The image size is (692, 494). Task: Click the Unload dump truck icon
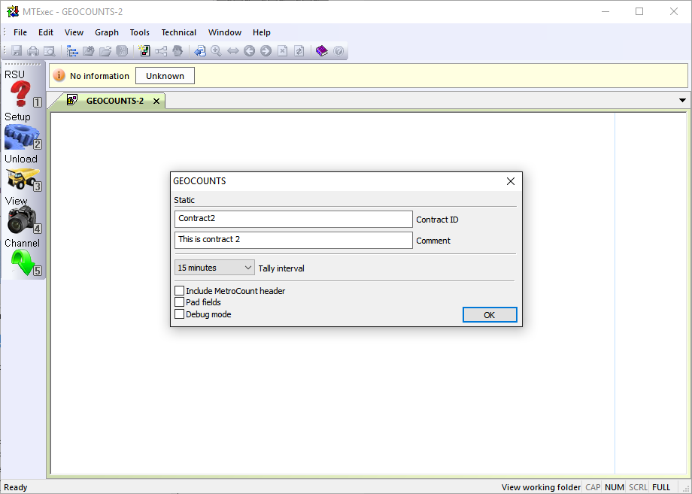point(22,178)
